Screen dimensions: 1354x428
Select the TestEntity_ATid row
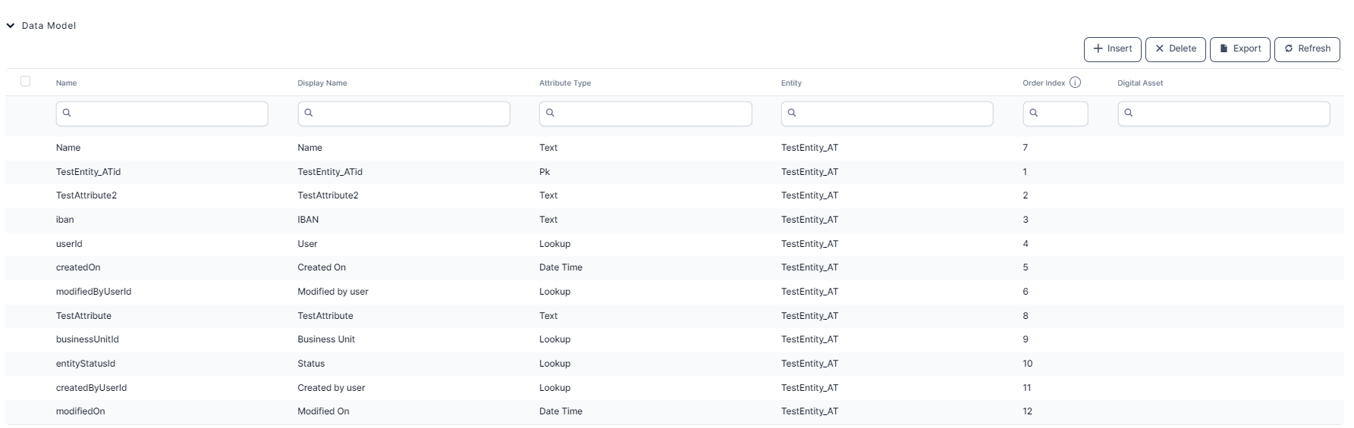[x=88, y=172]
